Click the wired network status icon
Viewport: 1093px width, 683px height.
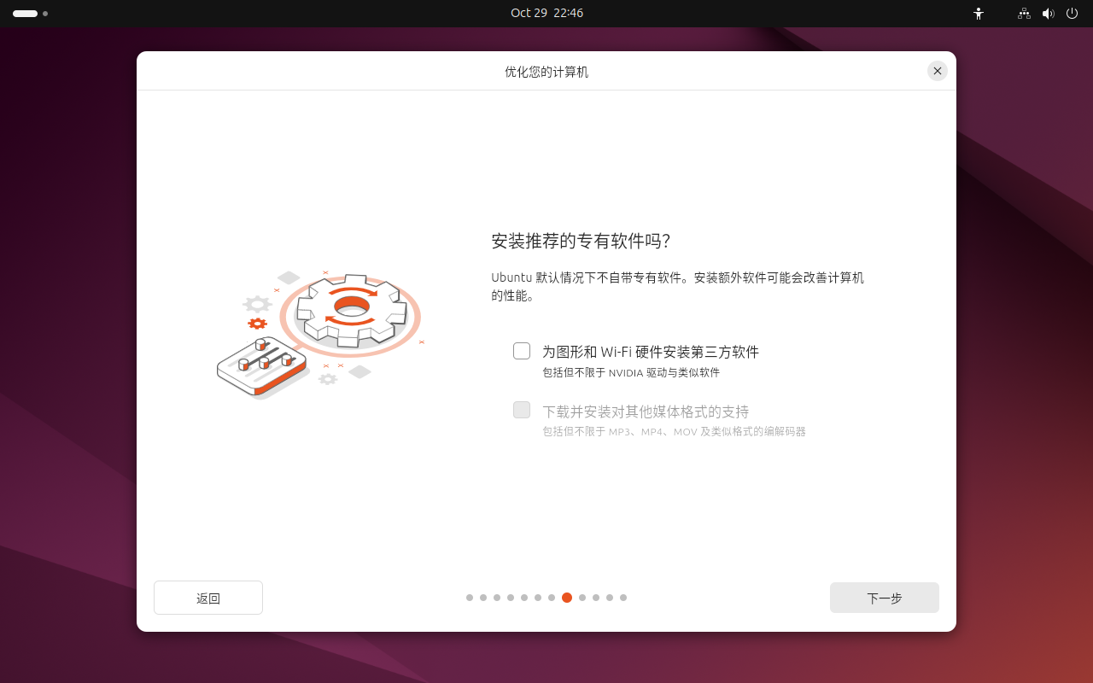[1024, 14]
